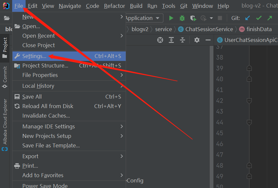Expand the Open Recent submenu

(69, 36)
